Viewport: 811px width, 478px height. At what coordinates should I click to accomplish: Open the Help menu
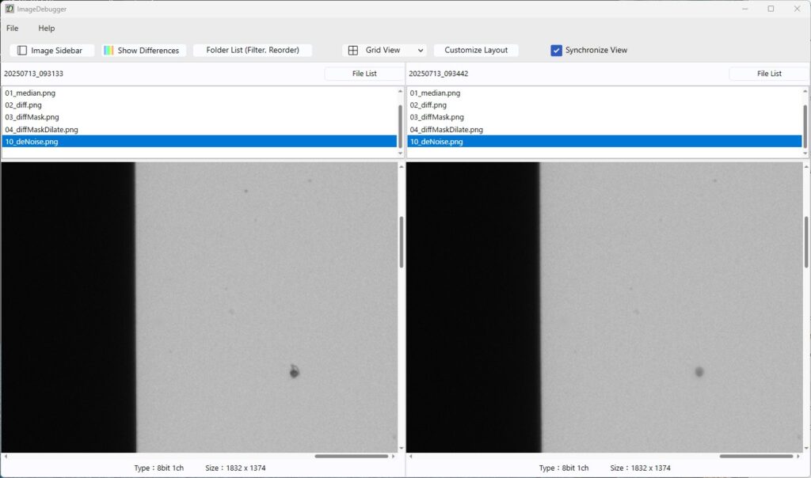point(47,28)
